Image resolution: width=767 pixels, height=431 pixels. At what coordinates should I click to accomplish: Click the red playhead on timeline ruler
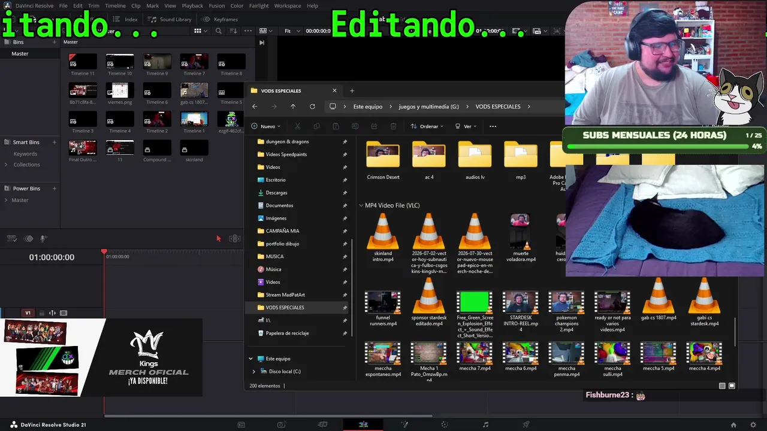coord(104,253)
